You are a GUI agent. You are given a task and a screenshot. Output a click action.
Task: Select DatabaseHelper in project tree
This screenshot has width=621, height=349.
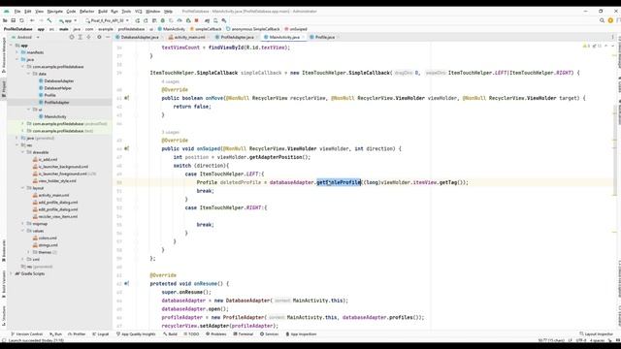(55, 88)
